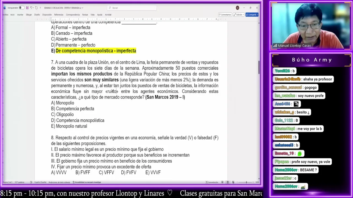Switch to the Insertar tab
The height and width of the screenshot is (198, 353).
20,15
